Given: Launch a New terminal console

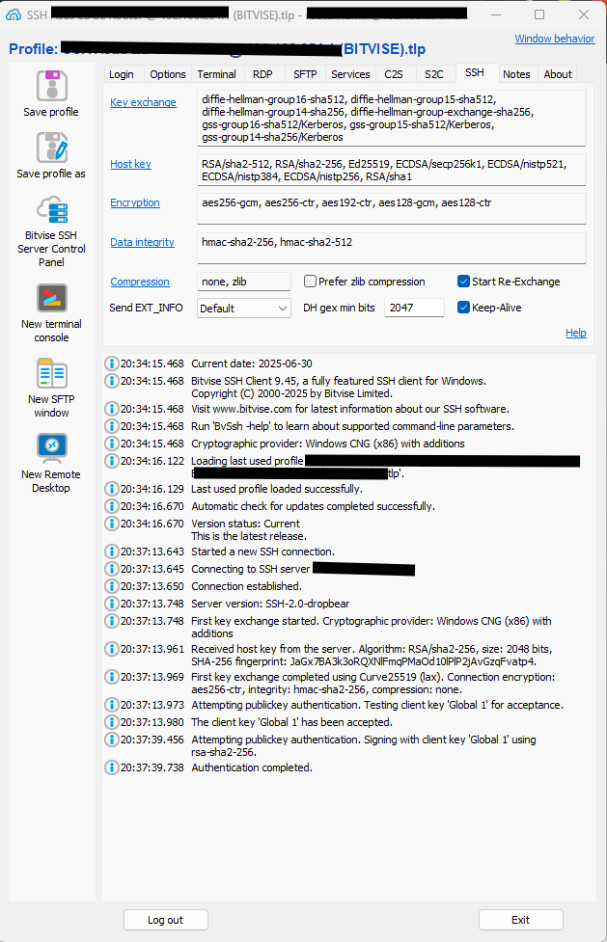Looking at the screenshot, I should (51, 299).
